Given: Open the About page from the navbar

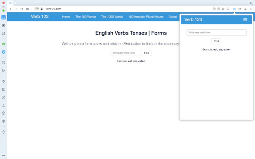Looking at the screenshot, I should [172, 17].
